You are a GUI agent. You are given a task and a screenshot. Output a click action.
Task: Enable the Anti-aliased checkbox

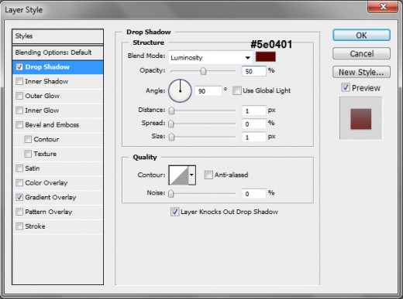208,175
